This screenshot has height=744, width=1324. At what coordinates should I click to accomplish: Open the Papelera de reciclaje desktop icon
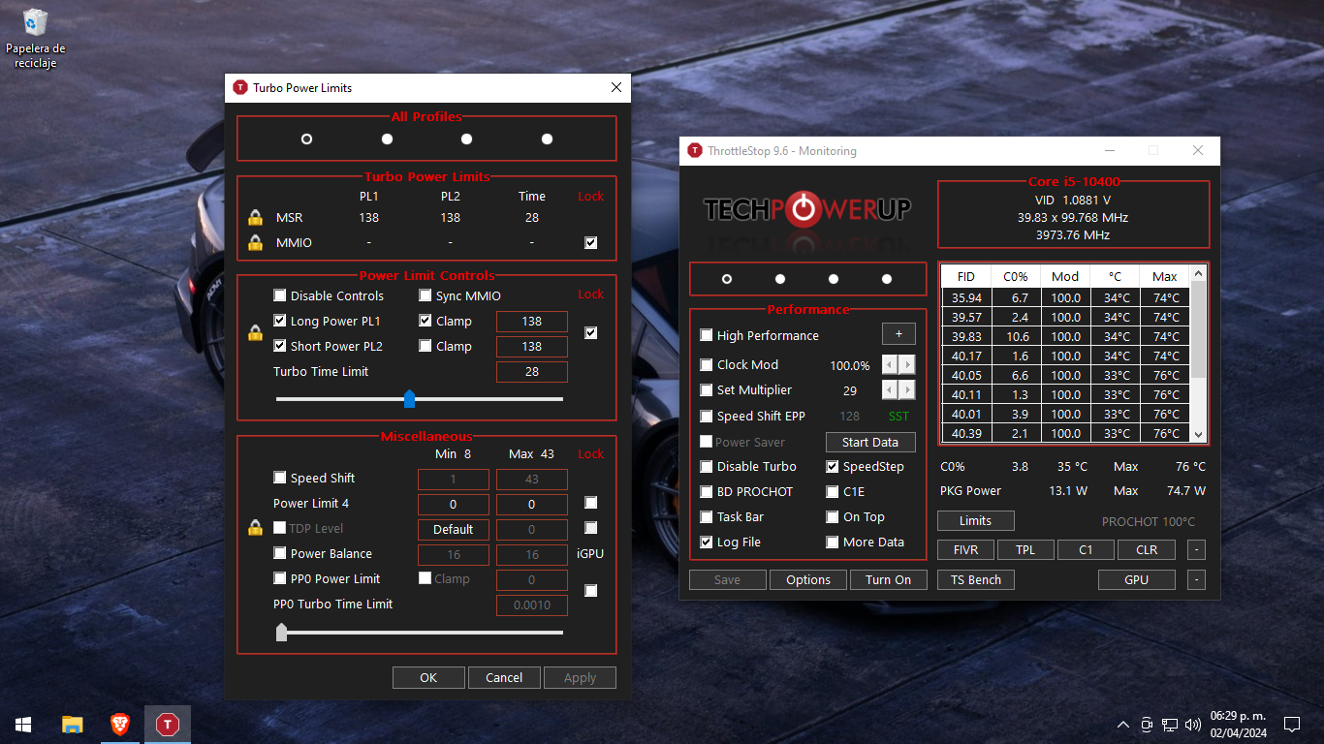pos(35,39)
